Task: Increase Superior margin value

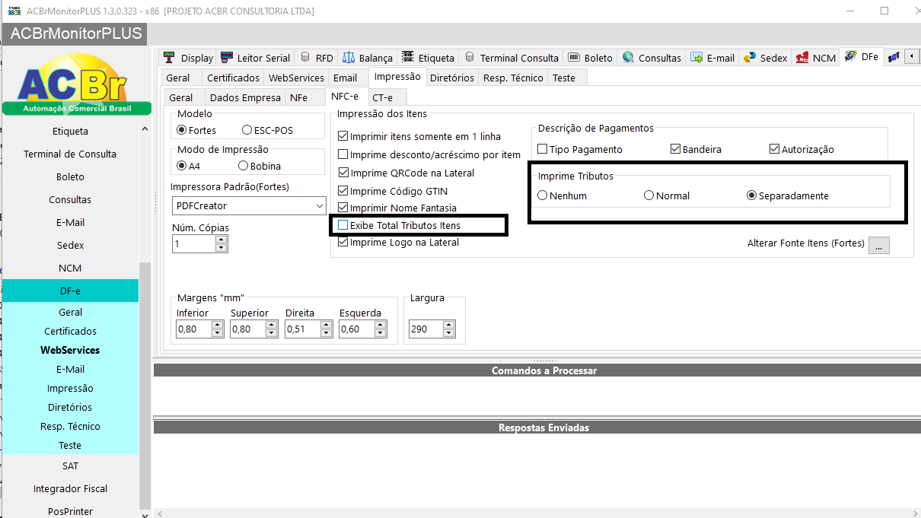Action: click(272, 325)
